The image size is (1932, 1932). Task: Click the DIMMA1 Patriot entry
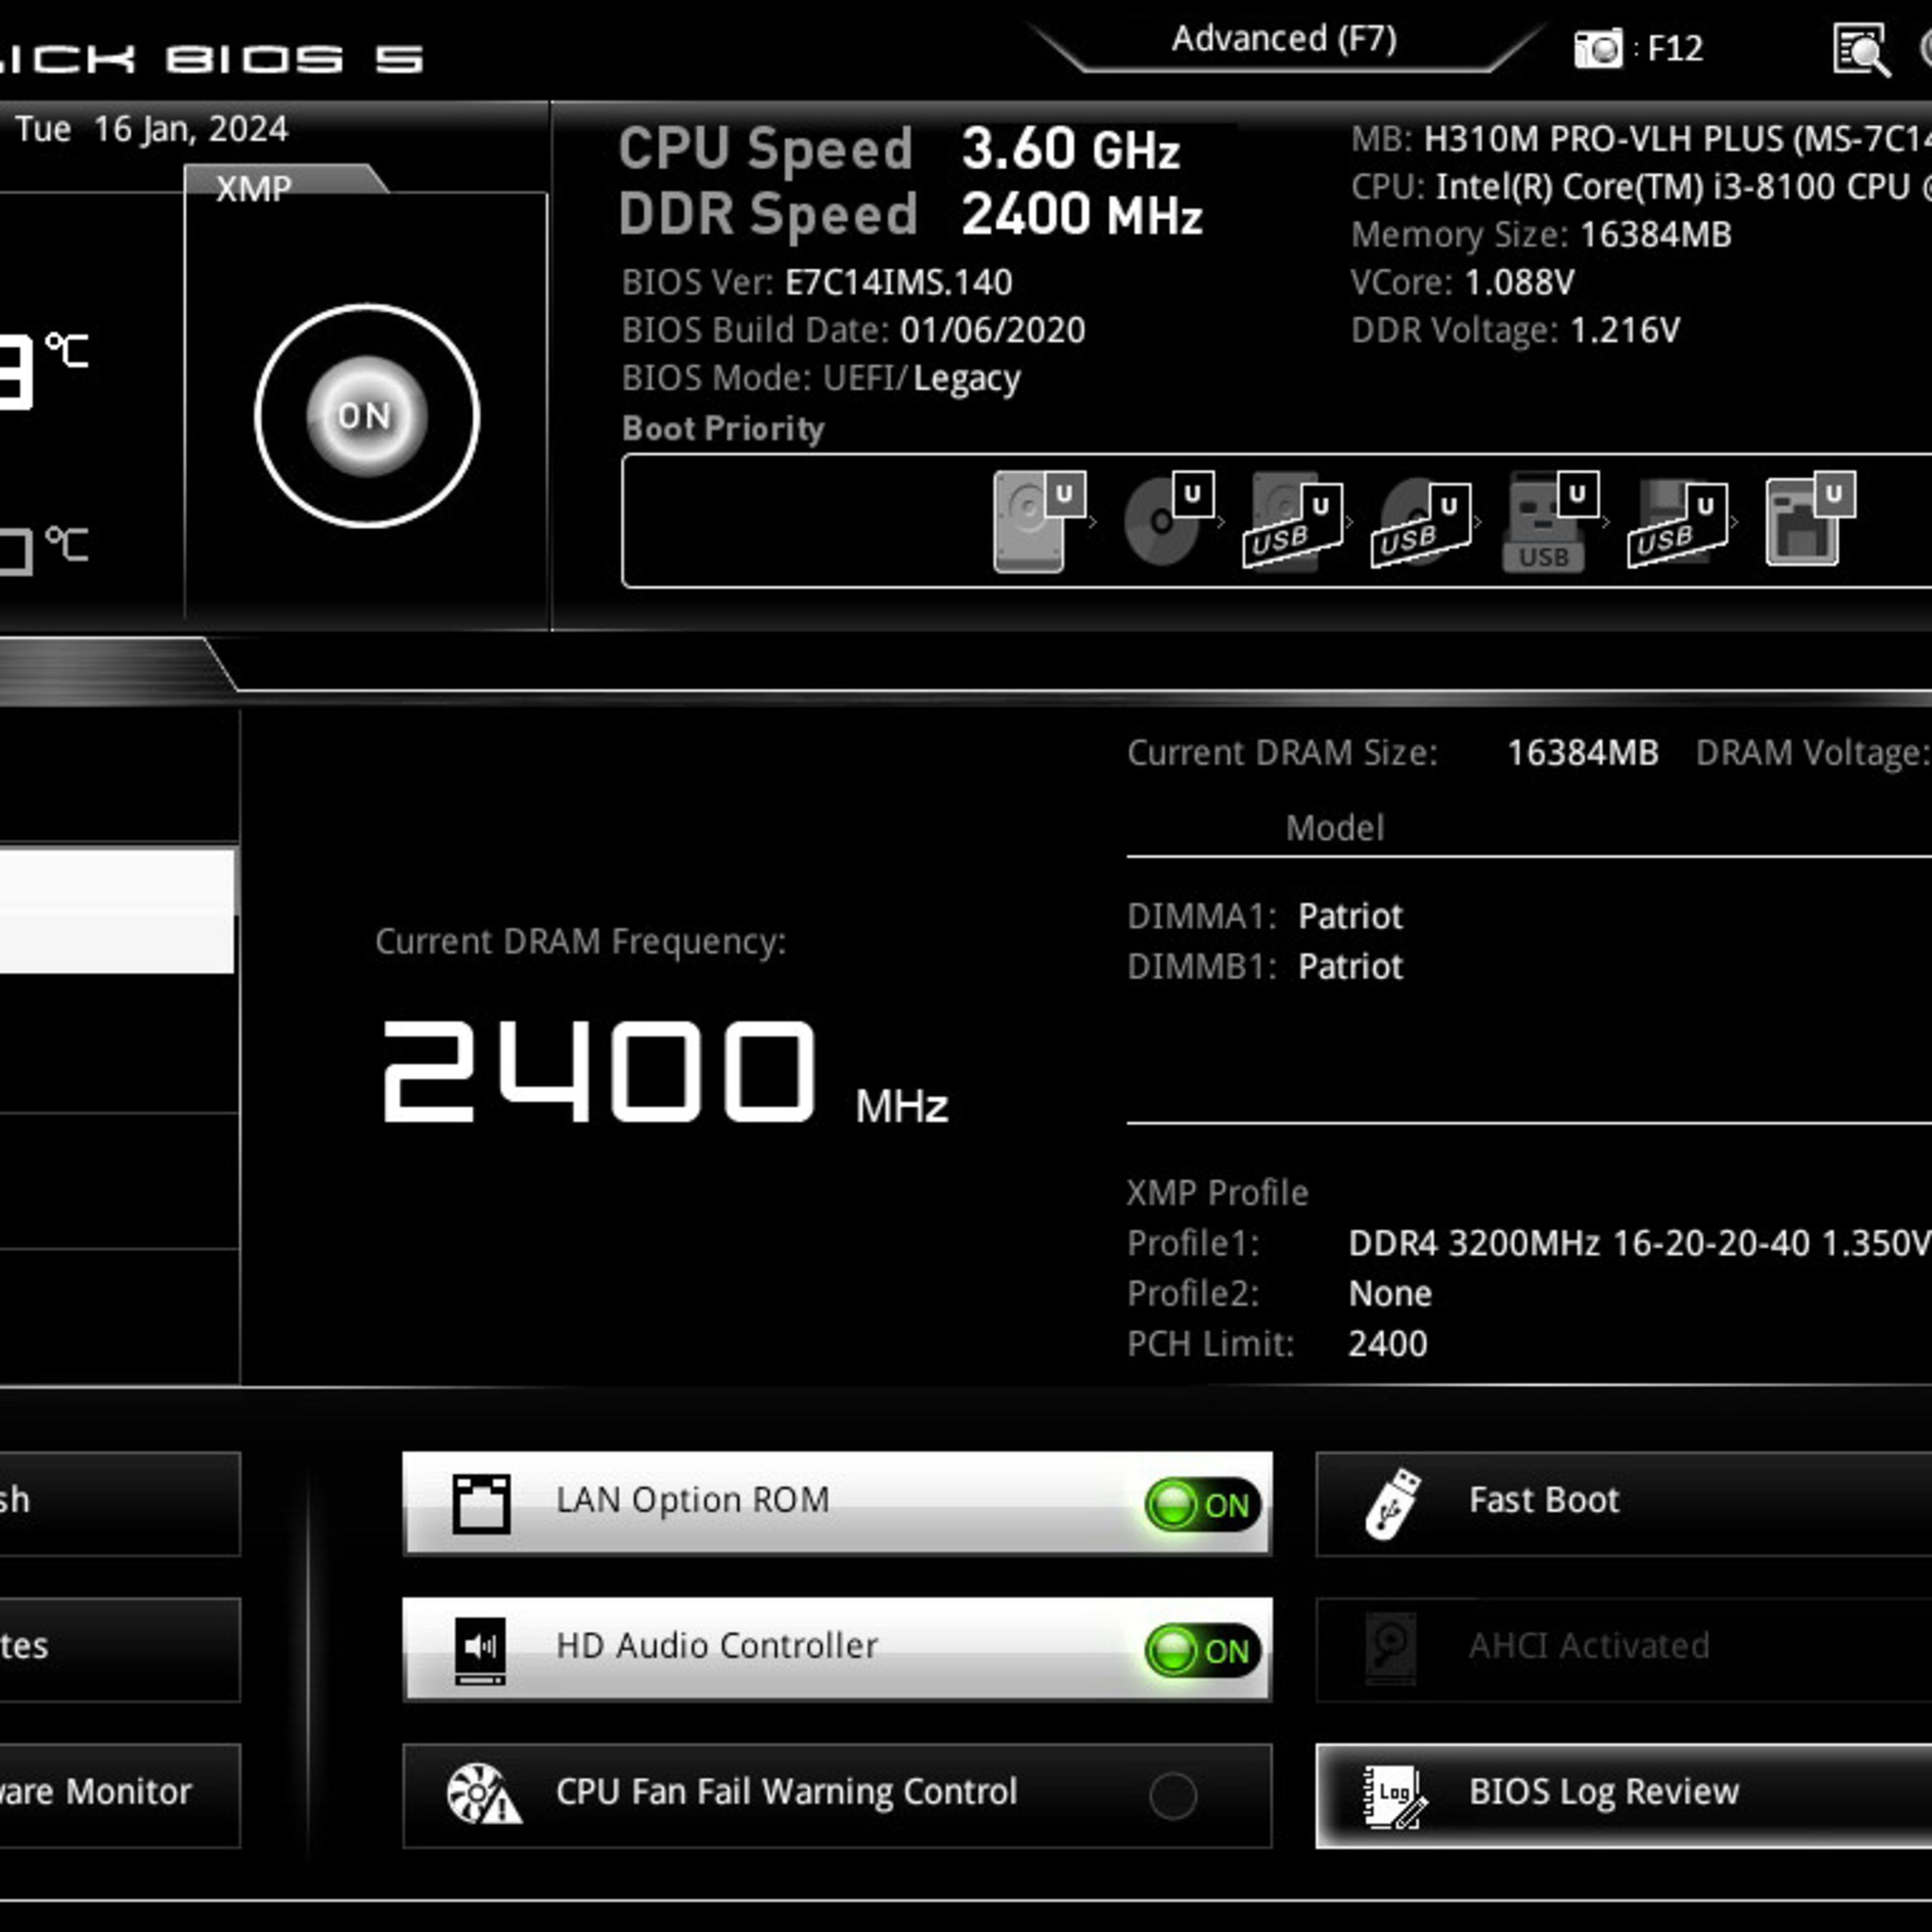(1264, 916)
